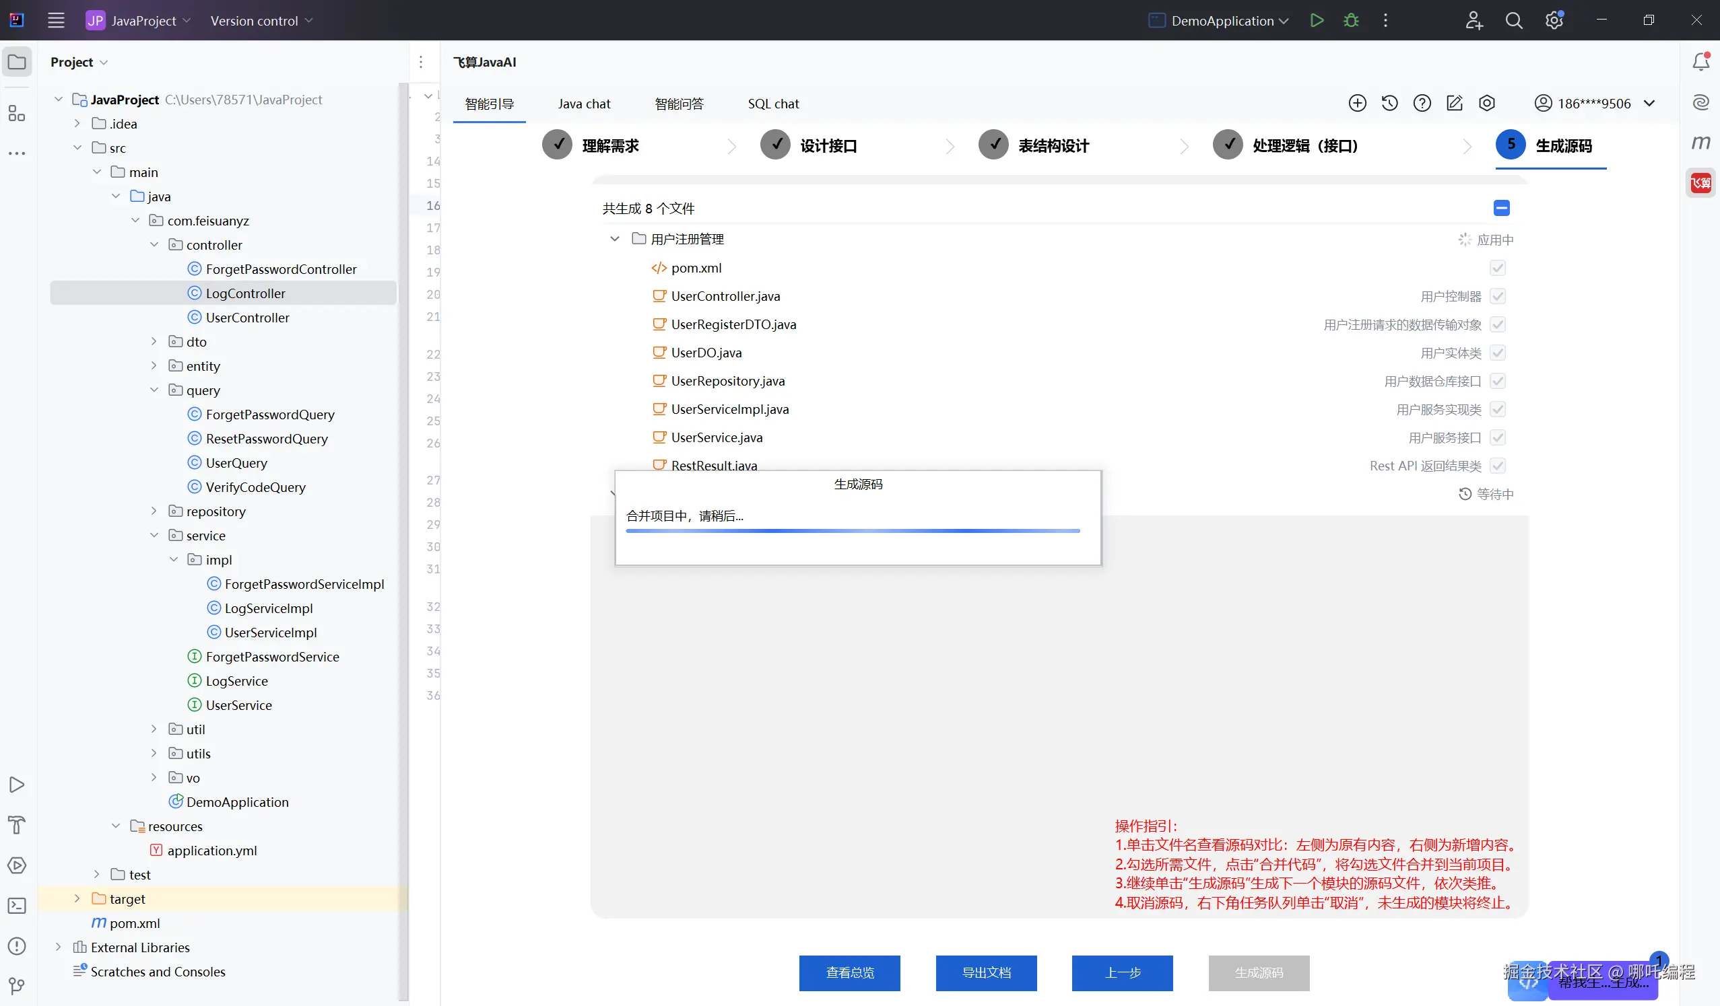This screenshot has width=1720, height=1006.
Task: Click the merging progress bar
Action: tap(853, 531)
